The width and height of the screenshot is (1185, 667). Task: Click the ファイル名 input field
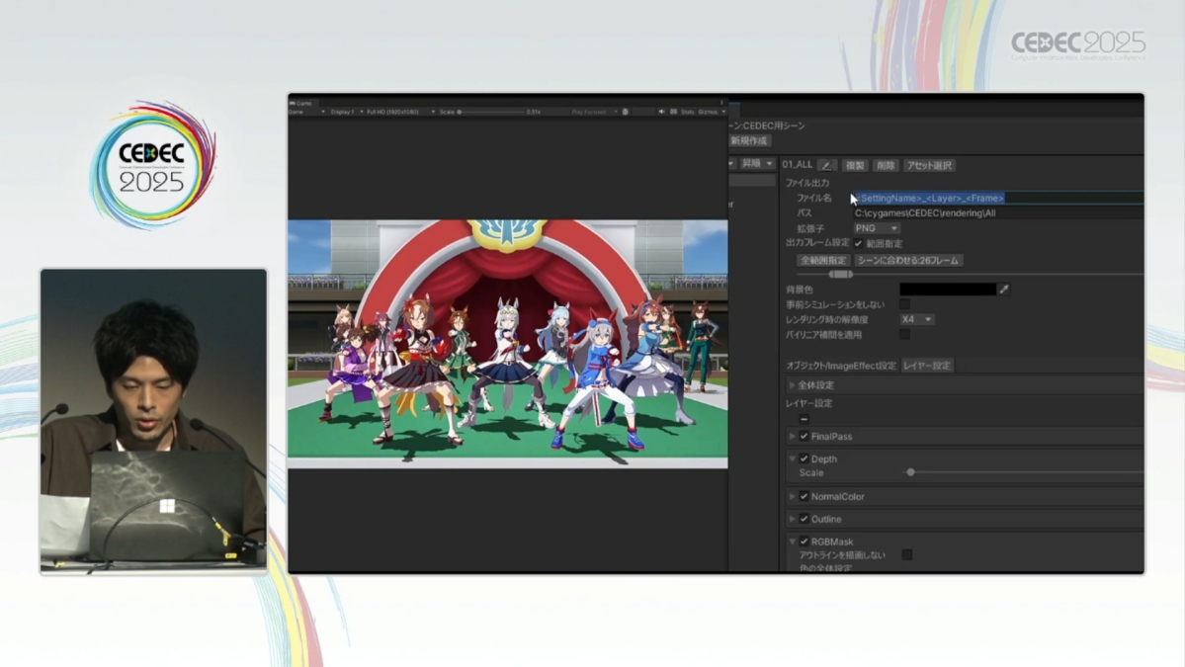click(x=997, y=198)
